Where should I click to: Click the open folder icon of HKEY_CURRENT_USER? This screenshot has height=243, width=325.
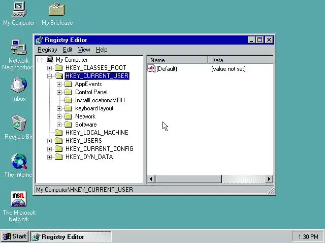click(x=59, y=76)
